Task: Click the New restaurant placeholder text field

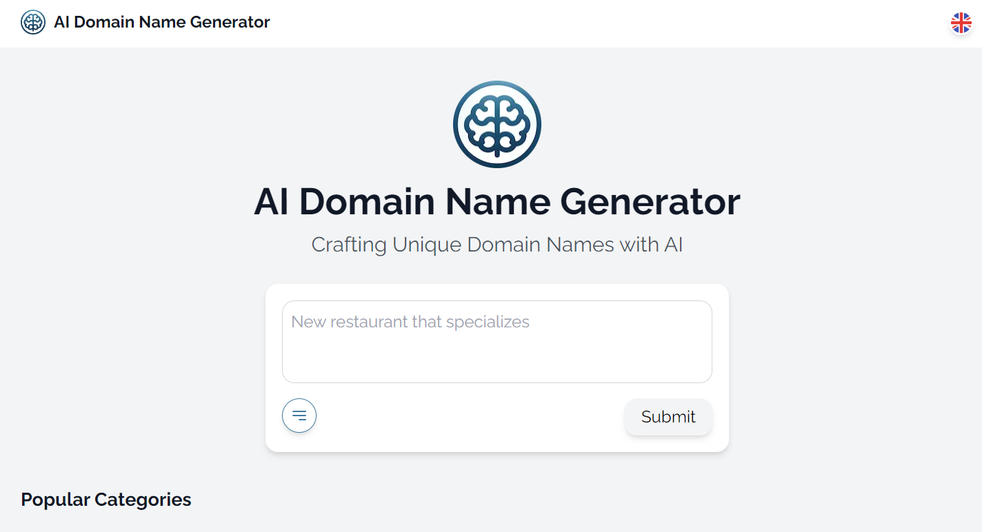Action: pos(497,341)
